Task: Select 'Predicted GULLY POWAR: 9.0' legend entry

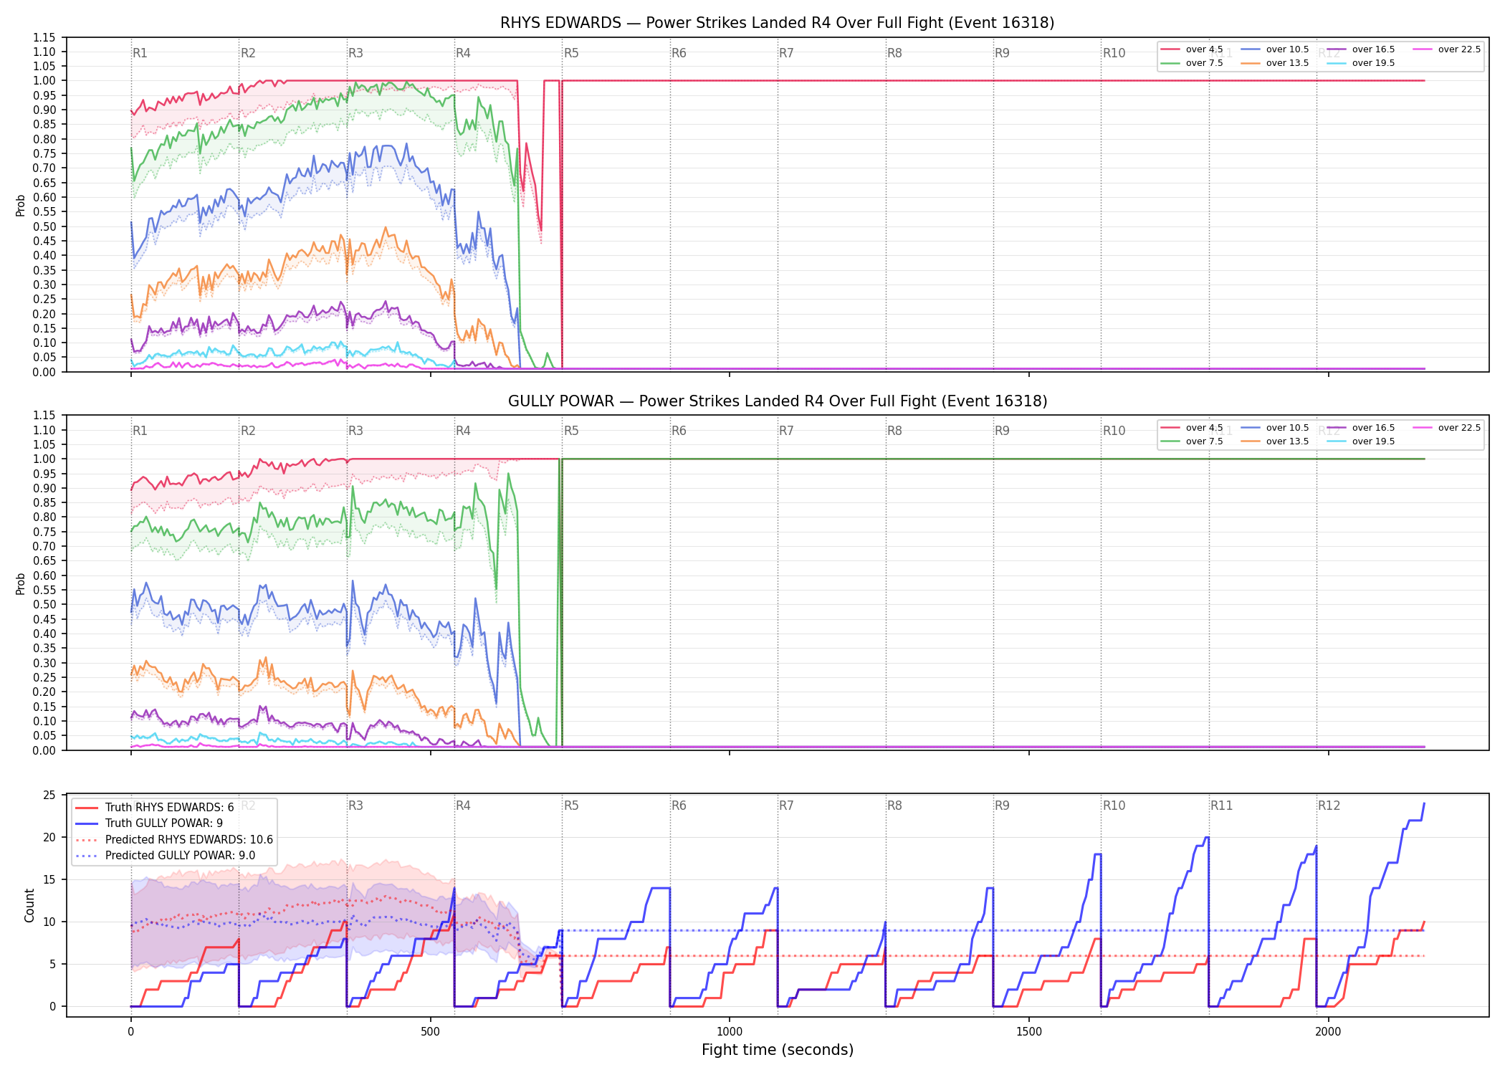Action: point(165,856)
